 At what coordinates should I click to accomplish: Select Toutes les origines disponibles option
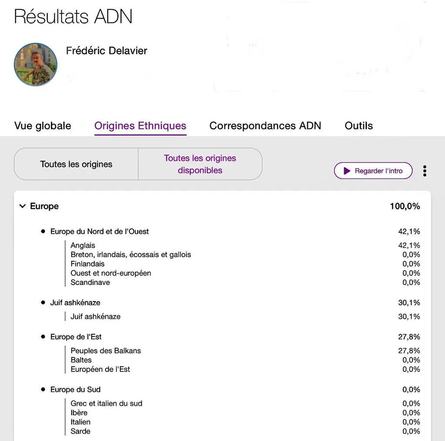point(200,164)
